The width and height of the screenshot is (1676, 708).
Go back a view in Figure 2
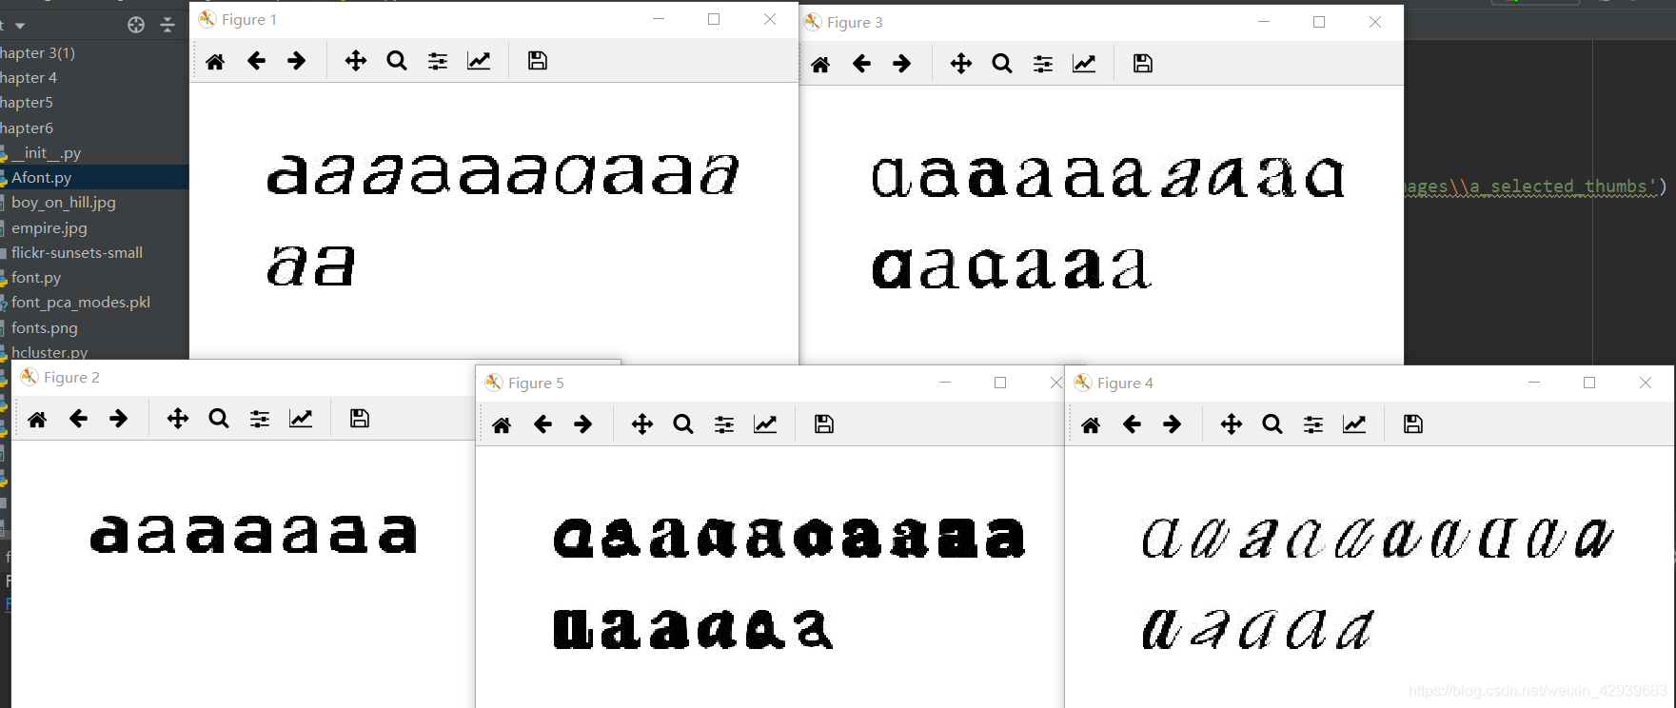pos(78,419)
